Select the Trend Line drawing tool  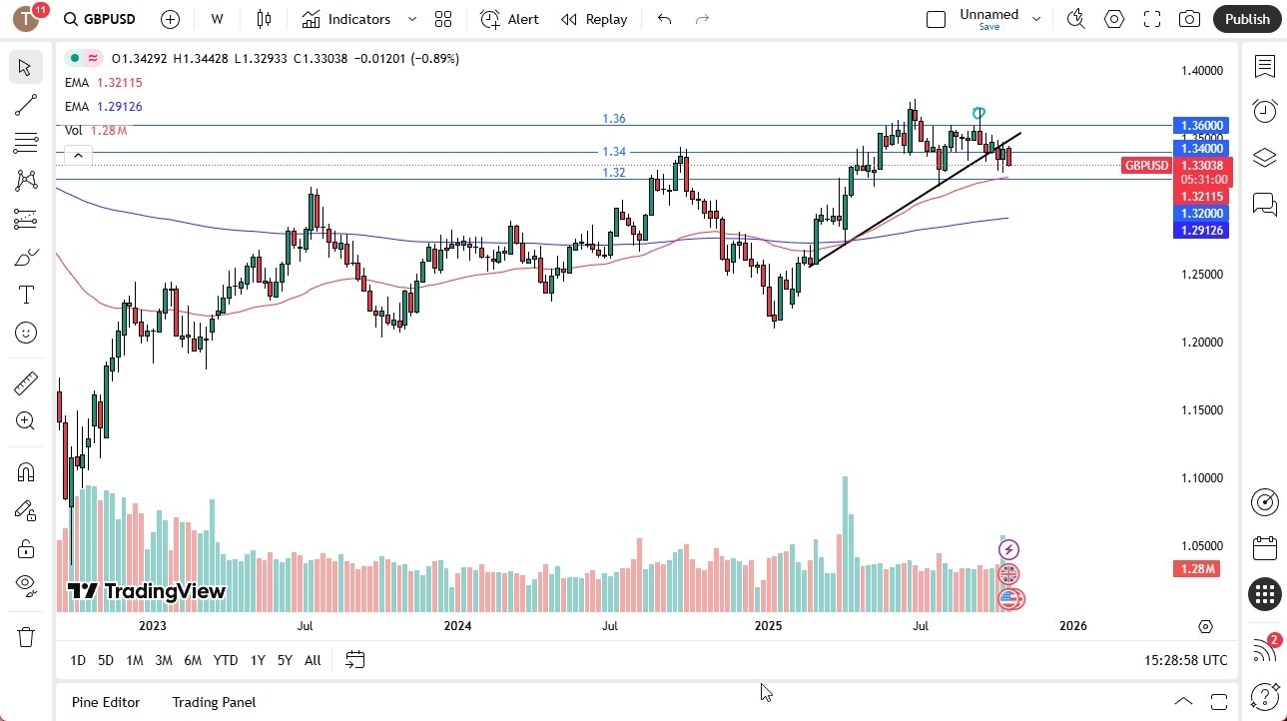pos(25,105)
